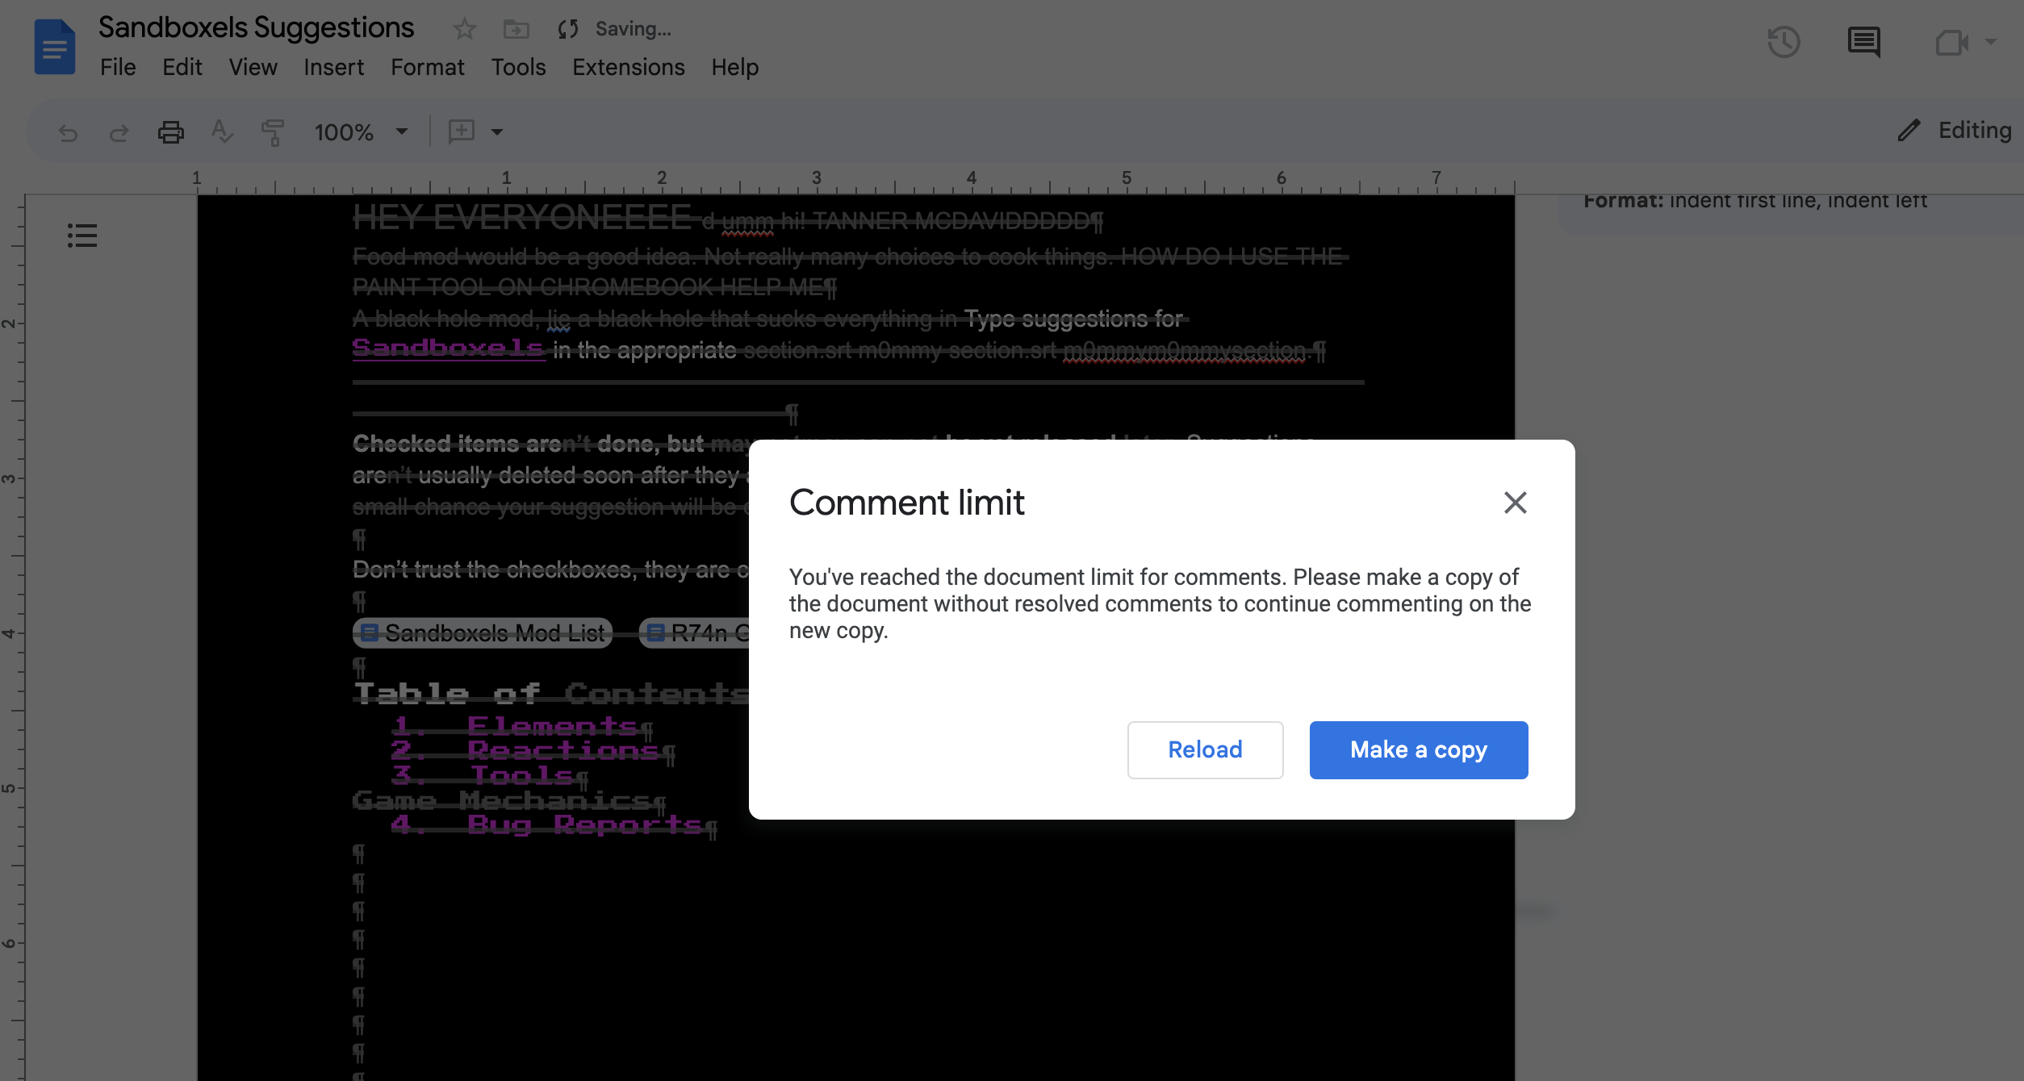Open the Print icon
This screenshot has height=1081, width=2024.
point(170,131)
